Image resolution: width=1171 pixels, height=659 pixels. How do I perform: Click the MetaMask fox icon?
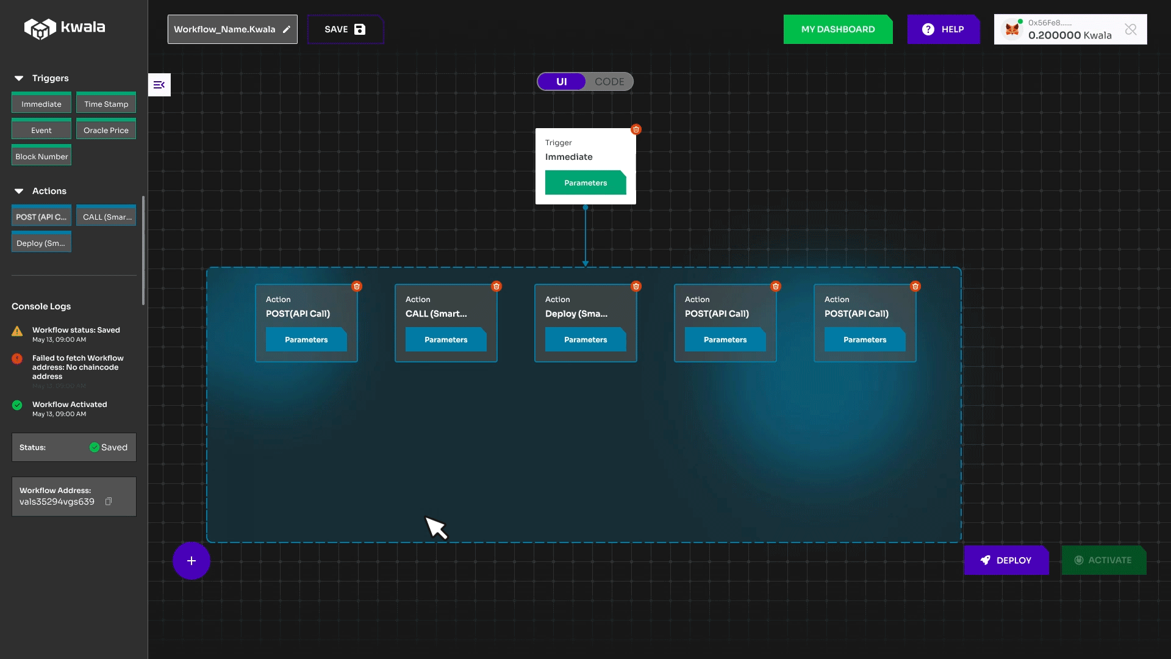tap(1012, 29)
